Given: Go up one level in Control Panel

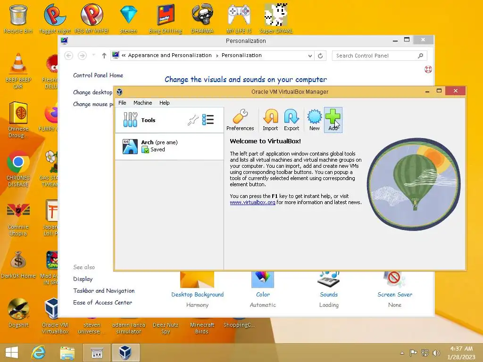Looking at the screenshot, I should pos(104,56).
